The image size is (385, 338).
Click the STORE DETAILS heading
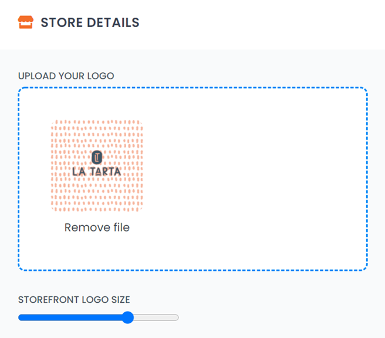pyautogui.click(x=90, y=22)
